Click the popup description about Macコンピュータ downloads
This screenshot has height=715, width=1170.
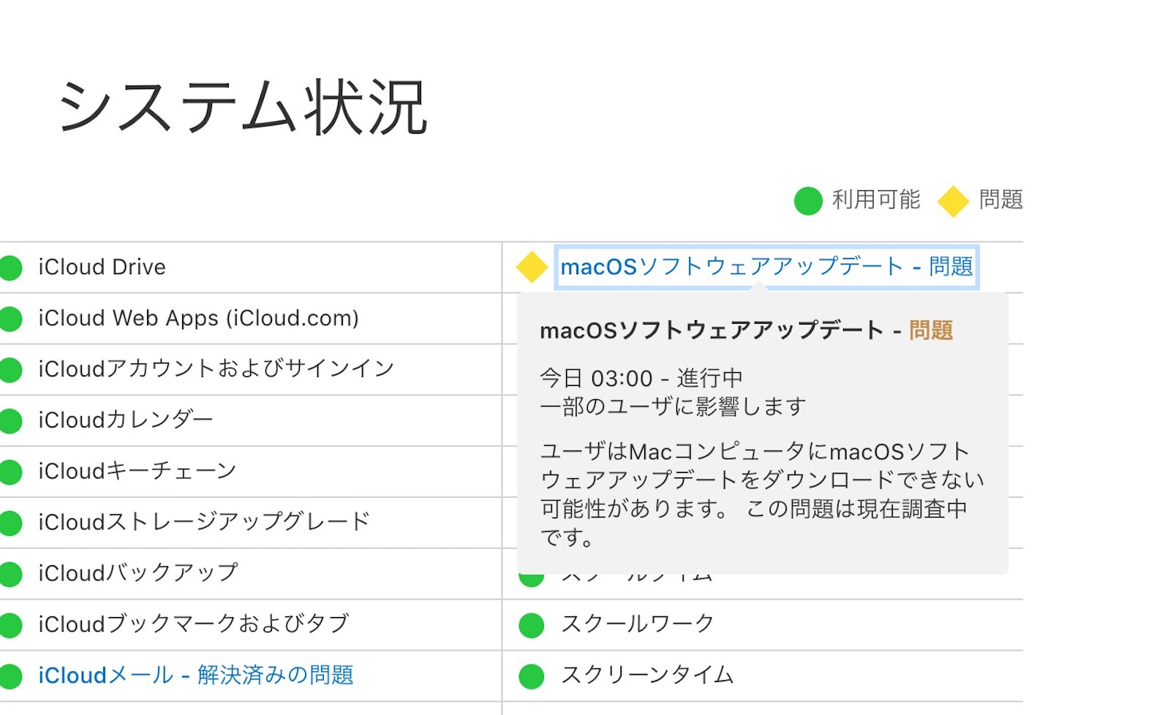click(762, 494)
